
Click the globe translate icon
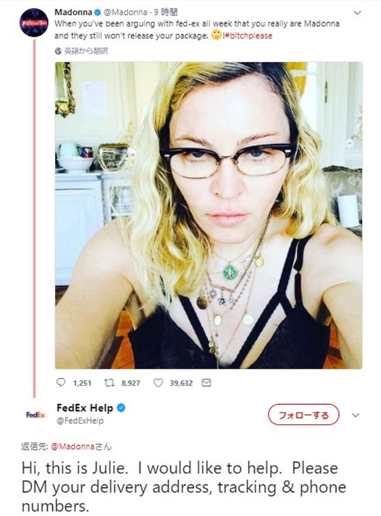tap(58, 51)
